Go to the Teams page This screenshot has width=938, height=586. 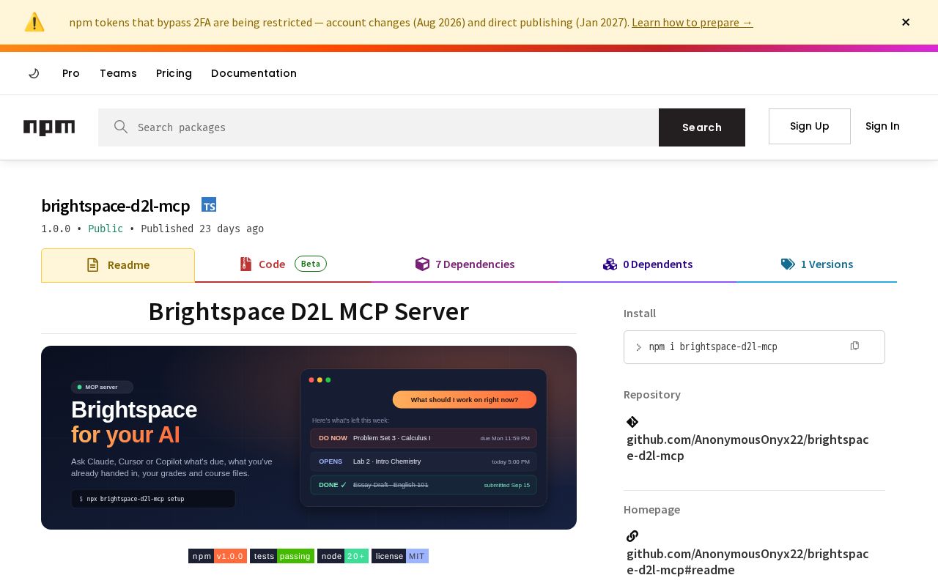(x=118, y=73)
